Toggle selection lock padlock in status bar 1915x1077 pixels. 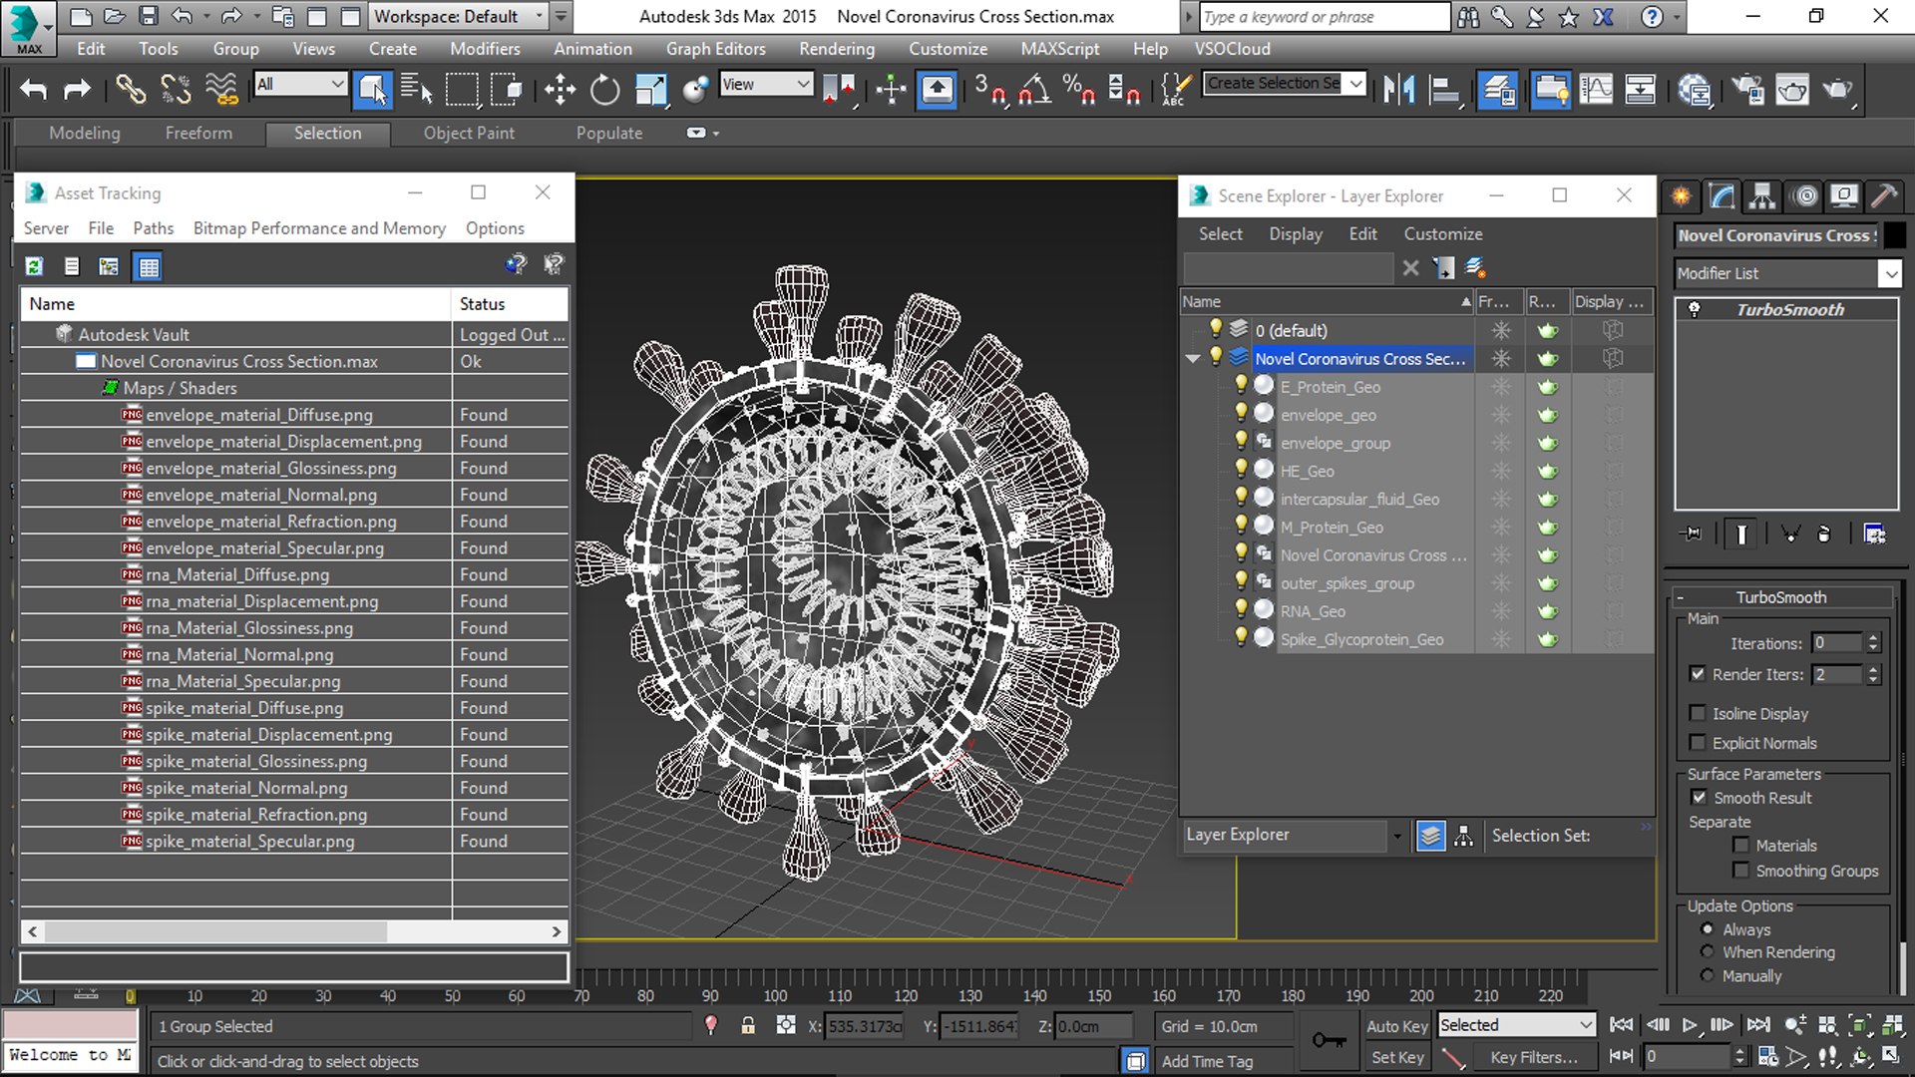tap(748, 1025)
